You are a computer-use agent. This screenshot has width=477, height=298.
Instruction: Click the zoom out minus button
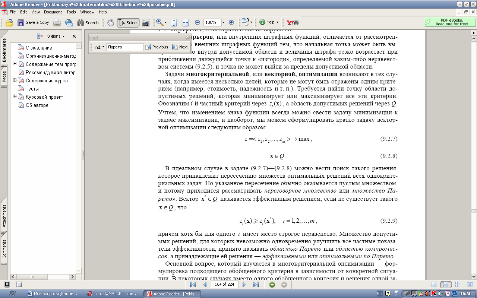coord(198,22)
